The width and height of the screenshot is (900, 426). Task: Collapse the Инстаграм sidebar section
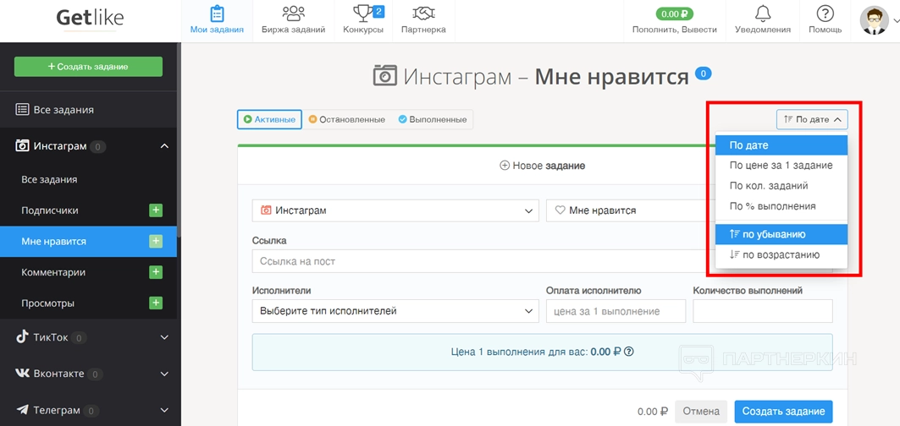click(x=88, y=146)
